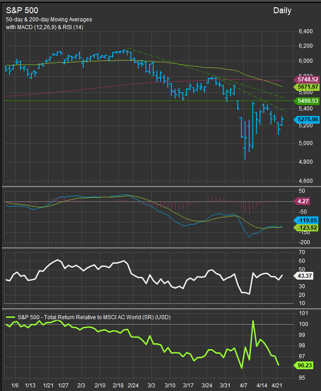Click the RSI axis label 70
Screen dimensions: 321x391
[x=302, y=252]
